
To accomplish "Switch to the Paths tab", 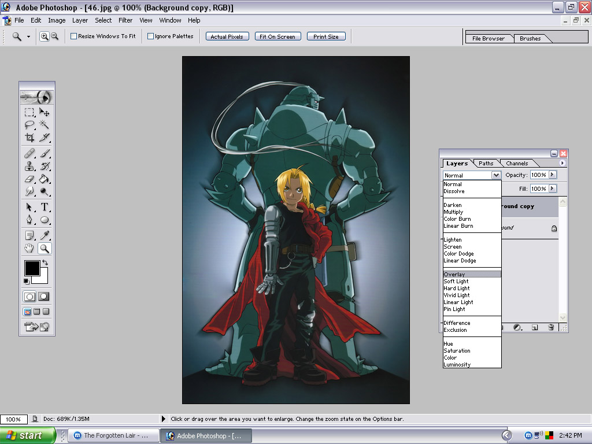I will (486, 164).
